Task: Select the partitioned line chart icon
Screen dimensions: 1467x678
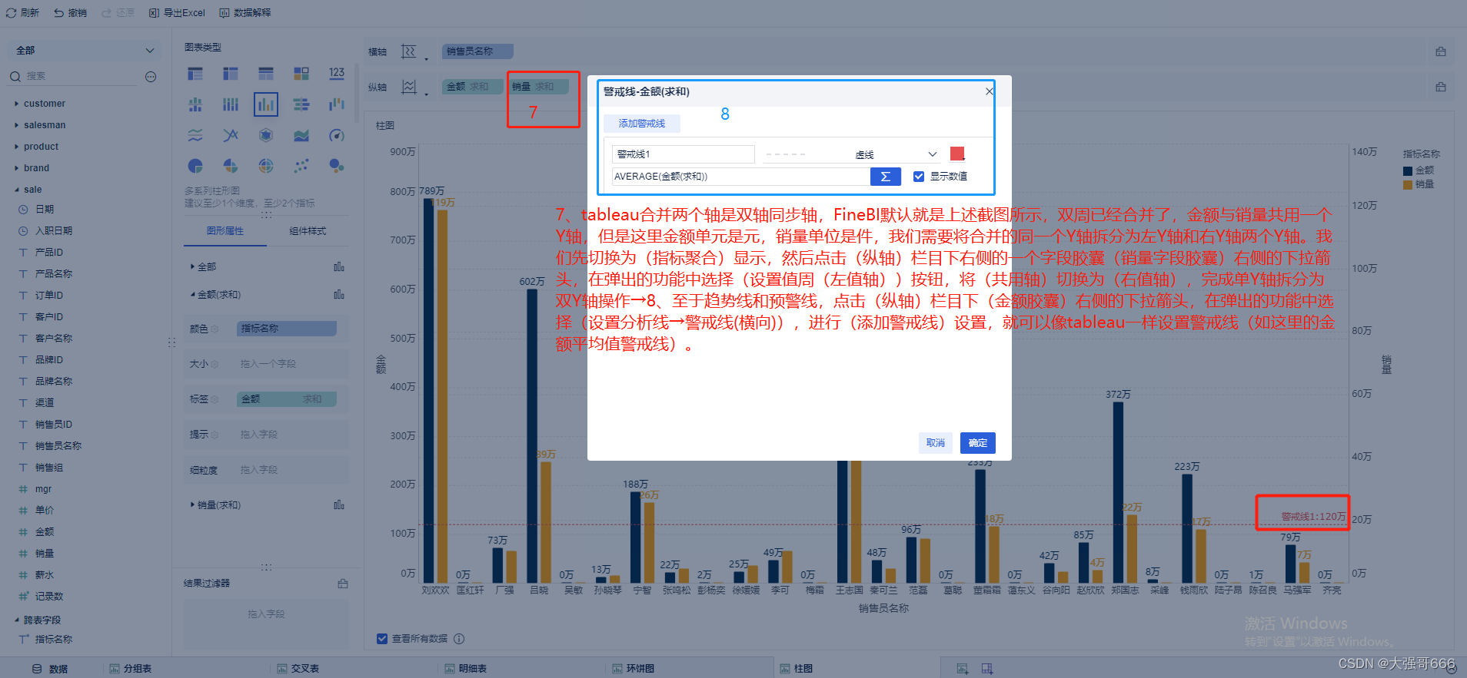Action: (x=195, y=135)
